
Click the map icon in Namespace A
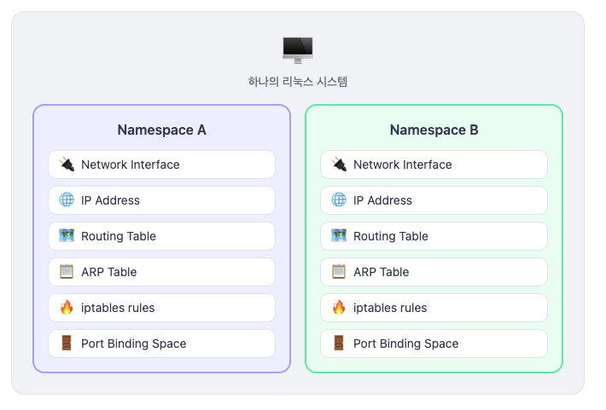coord(67,235)
